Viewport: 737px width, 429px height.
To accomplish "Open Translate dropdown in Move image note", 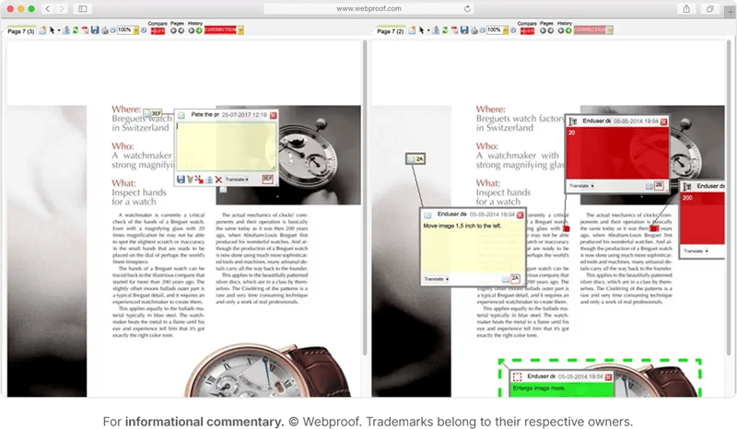I will pos(436,279).
